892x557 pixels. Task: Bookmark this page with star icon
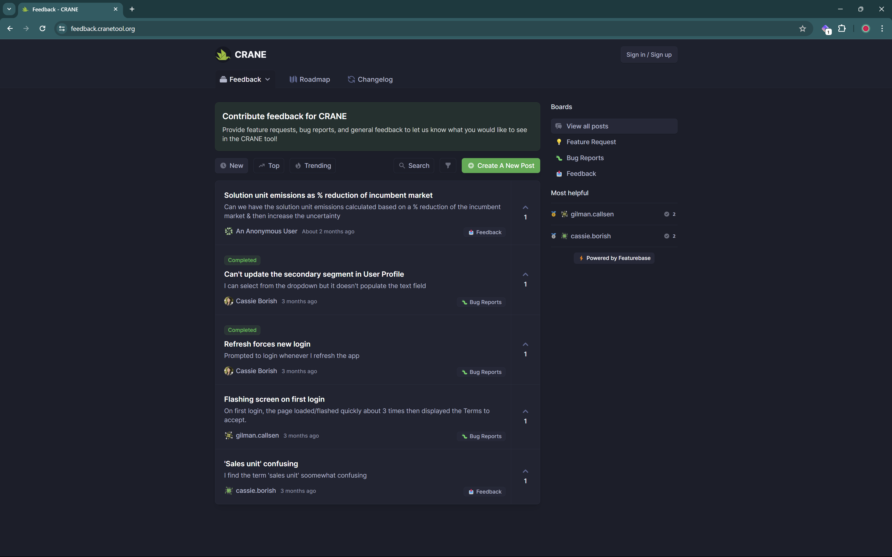point(802,29)
